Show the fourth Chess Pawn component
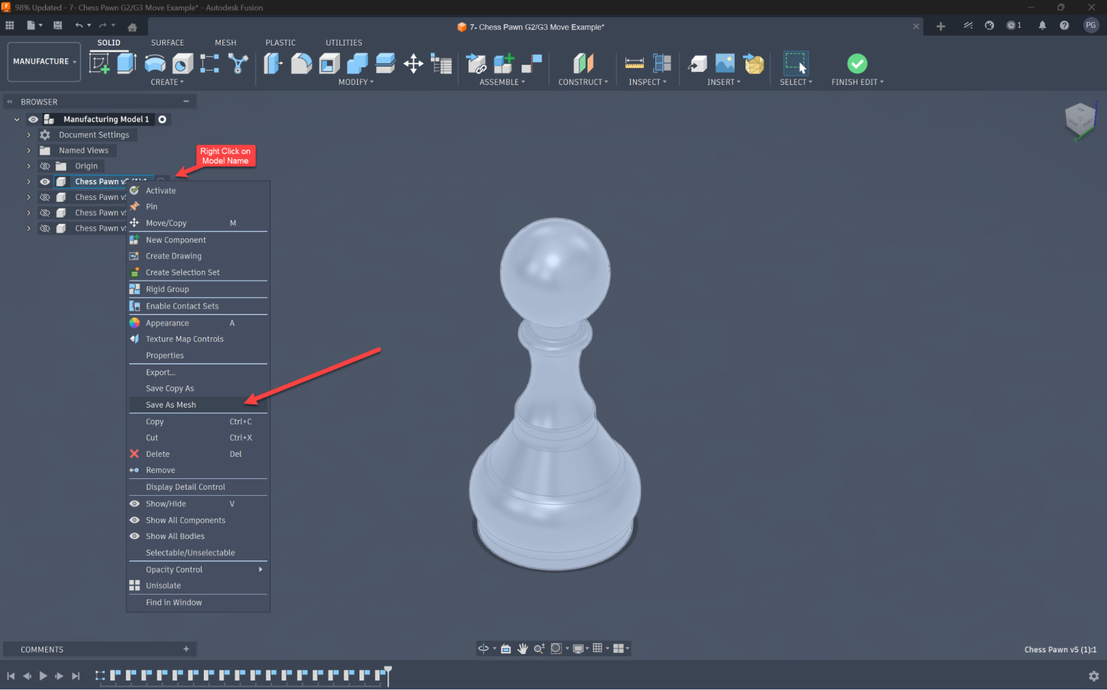The height and width of the screenshot is (690, 1107). [45, 228]
